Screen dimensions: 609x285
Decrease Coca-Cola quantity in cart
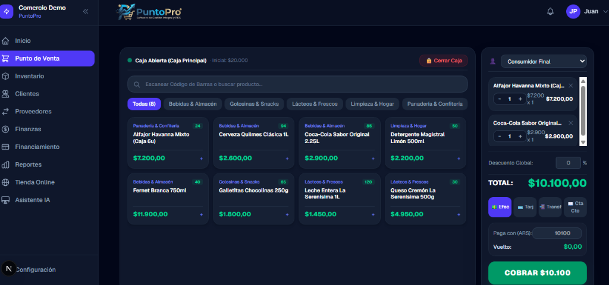[499, 136]
